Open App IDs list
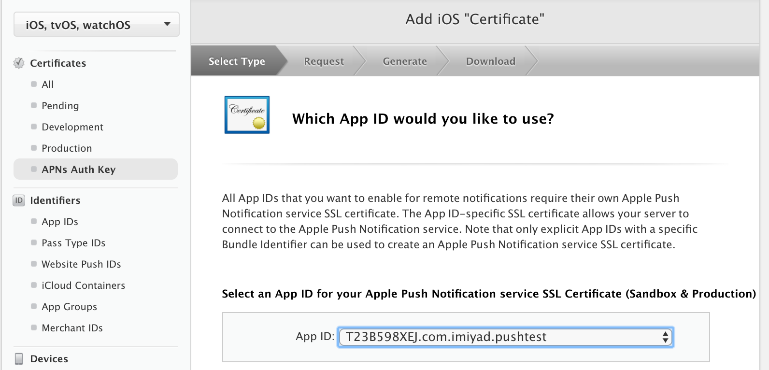Viewport: 769px width, 370px height. [x=60, y=222]
